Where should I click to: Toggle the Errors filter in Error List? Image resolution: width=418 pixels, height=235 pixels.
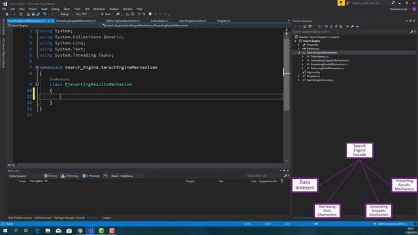(51, 176)
